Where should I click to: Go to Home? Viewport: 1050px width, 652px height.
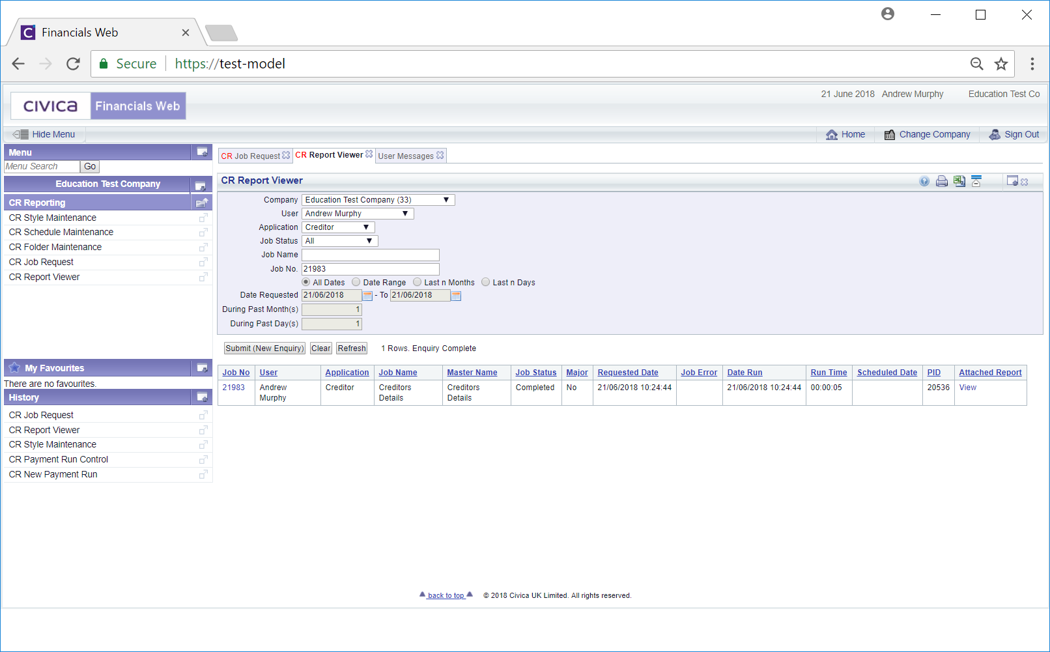point(845,134)
